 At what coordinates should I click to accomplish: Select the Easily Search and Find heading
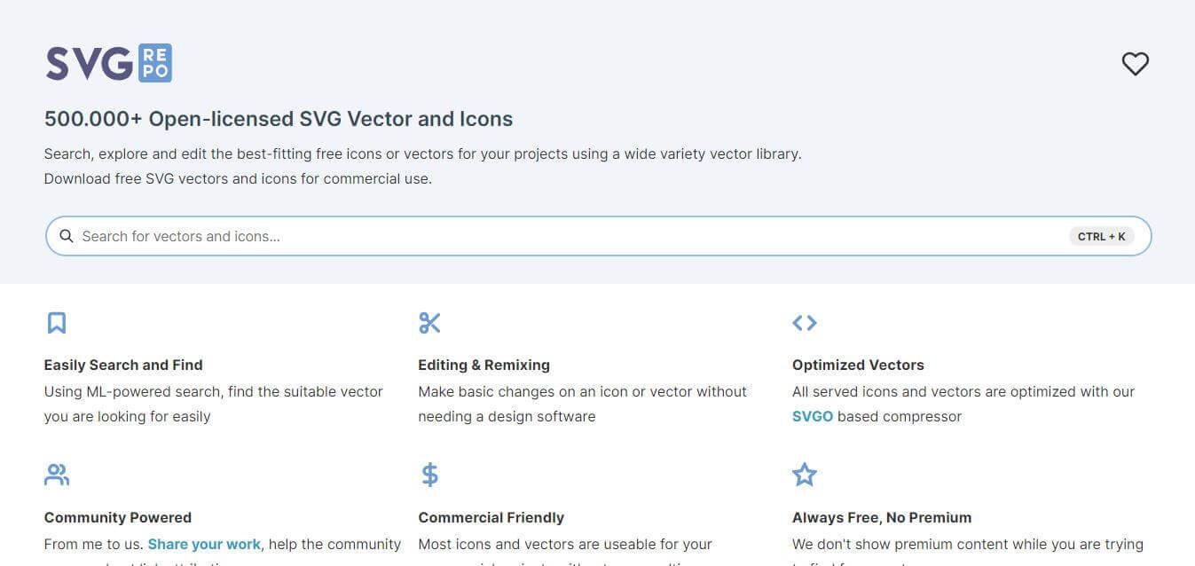tap(123, 365)
